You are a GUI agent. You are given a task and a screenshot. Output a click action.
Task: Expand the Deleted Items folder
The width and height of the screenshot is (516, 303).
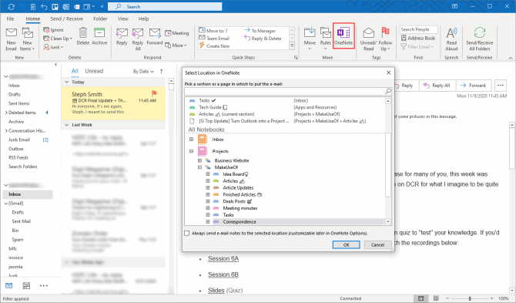tap(6, 113)
